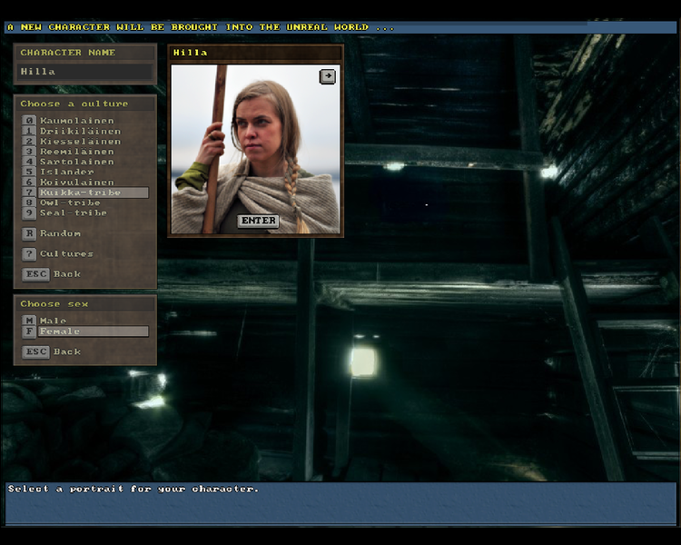Select the Kaumolainen culture

(x=76, y=121)
